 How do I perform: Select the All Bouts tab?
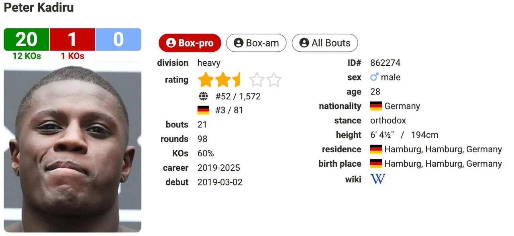324,43
